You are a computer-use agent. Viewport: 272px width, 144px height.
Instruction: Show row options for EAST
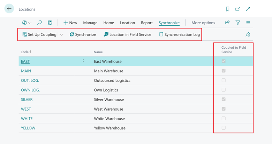coord(83,61)
